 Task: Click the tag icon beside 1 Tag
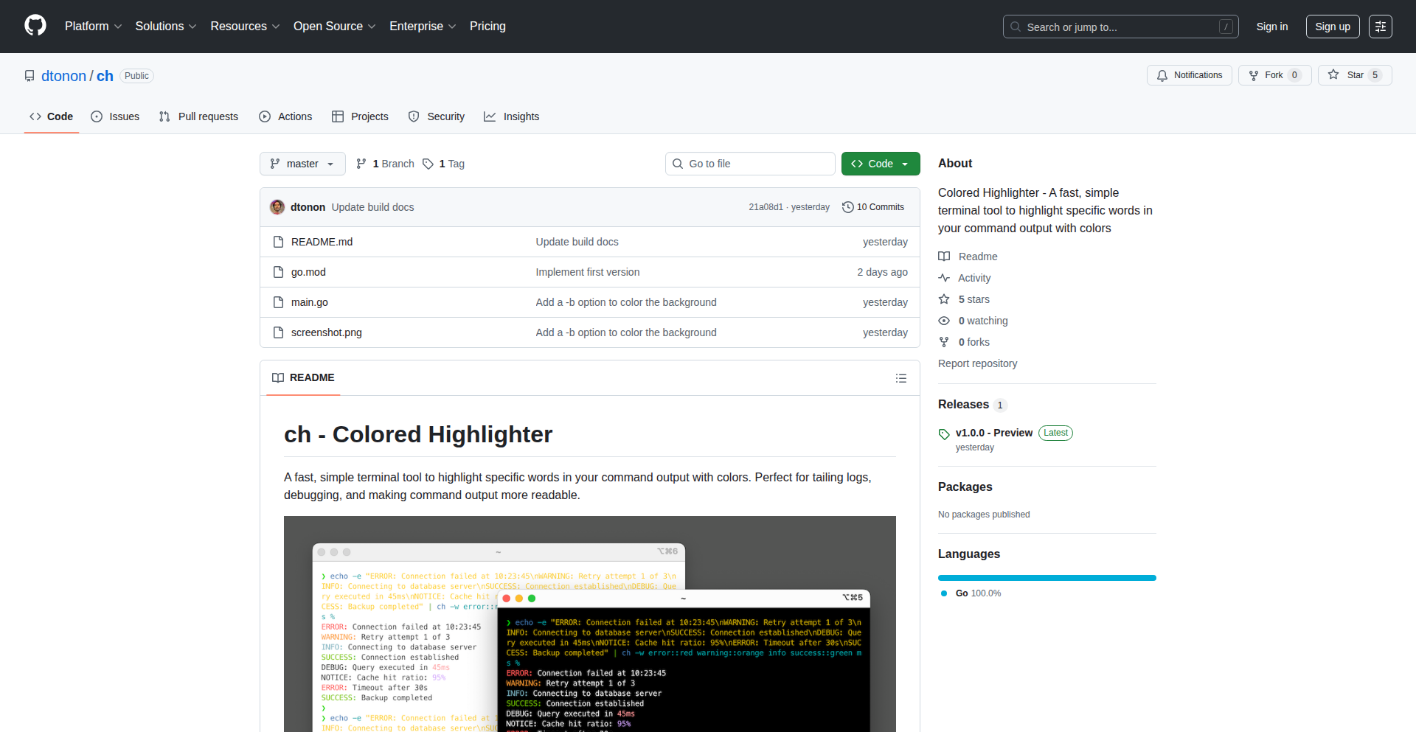(428, 164)
